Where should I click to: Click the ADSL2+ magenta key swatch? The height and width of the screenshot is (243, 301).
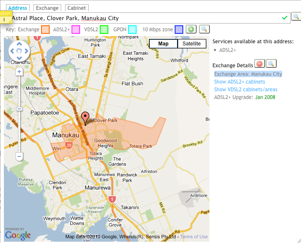(x=76, y=30)
